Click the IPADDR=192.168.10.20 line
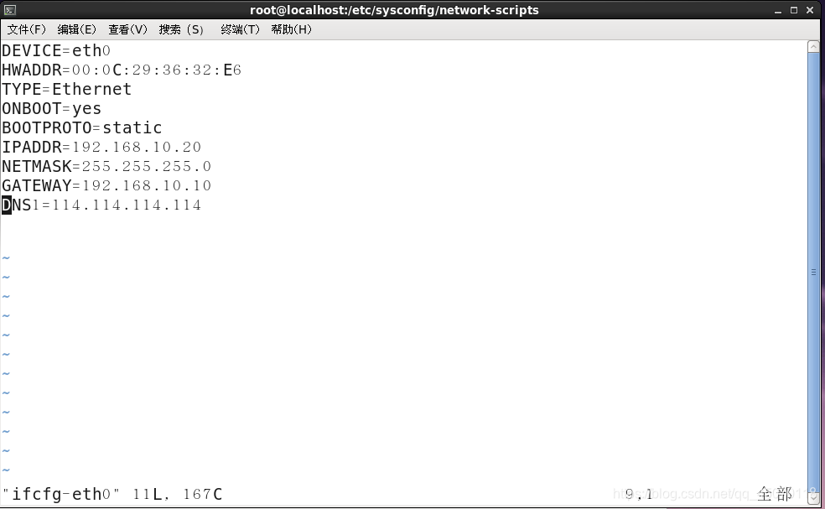The image size is (825, 509). [x=101, y=147]
